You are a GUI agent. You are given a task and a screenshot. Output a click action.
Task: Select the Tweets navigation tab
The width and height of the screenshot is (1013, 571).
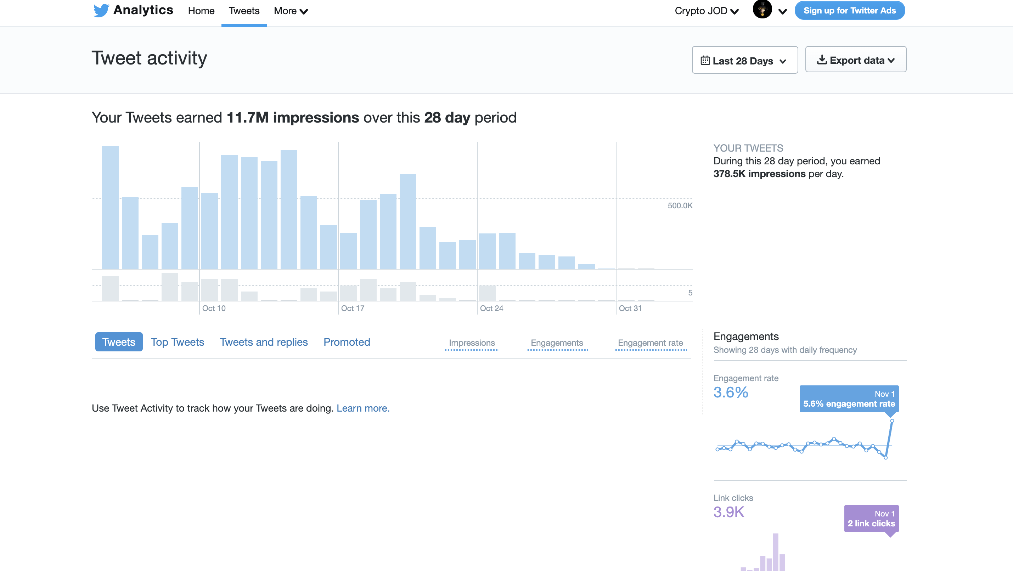(x=244, y=11)
